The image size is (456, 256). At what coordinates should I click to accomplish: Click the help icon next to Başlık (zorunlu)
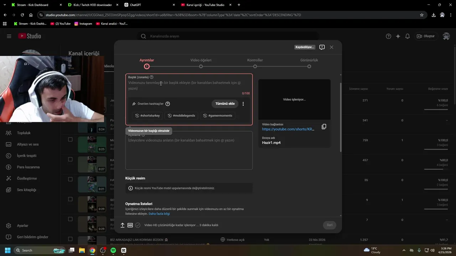pyautogui.click(x=152, y=77)
